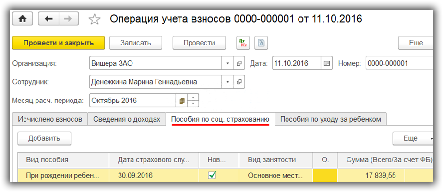The width and height of the screenshot is (443, 192).
Task: Toggle the Нов... checkbox in benefit row
Action: (x=212, y=175)
